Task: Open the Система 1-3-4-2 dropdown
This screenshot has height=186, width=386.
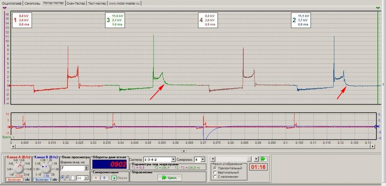Action: pyautogui.click(x=174, y=159)
